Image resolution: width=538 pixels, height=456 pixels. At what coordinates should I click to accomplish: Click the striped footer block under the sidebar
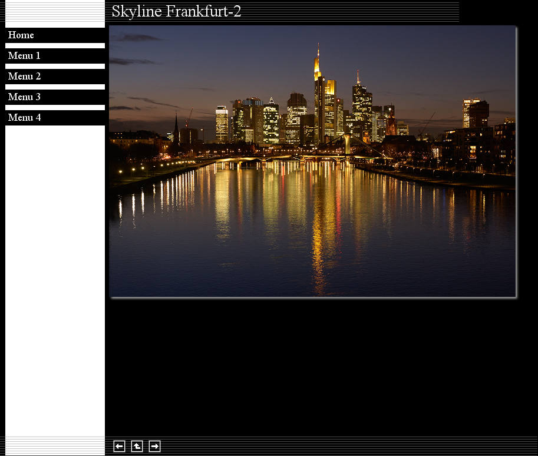pos(55,446)
